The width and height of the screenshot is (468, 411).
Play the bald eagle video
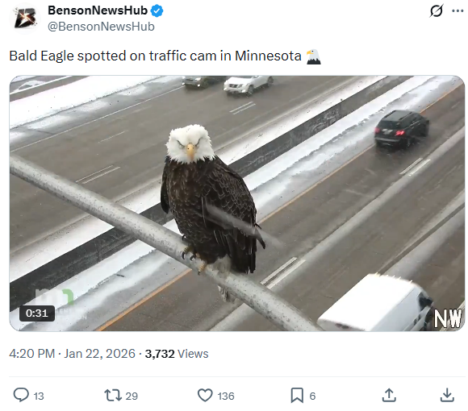point(237,203)
